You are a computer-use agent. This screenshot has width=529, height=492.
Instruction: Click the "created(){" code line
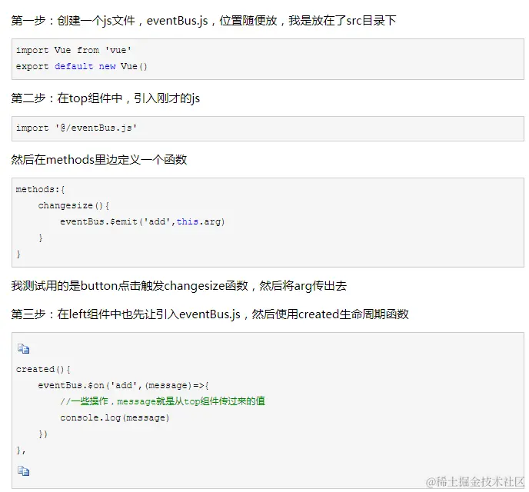(43, 369)
